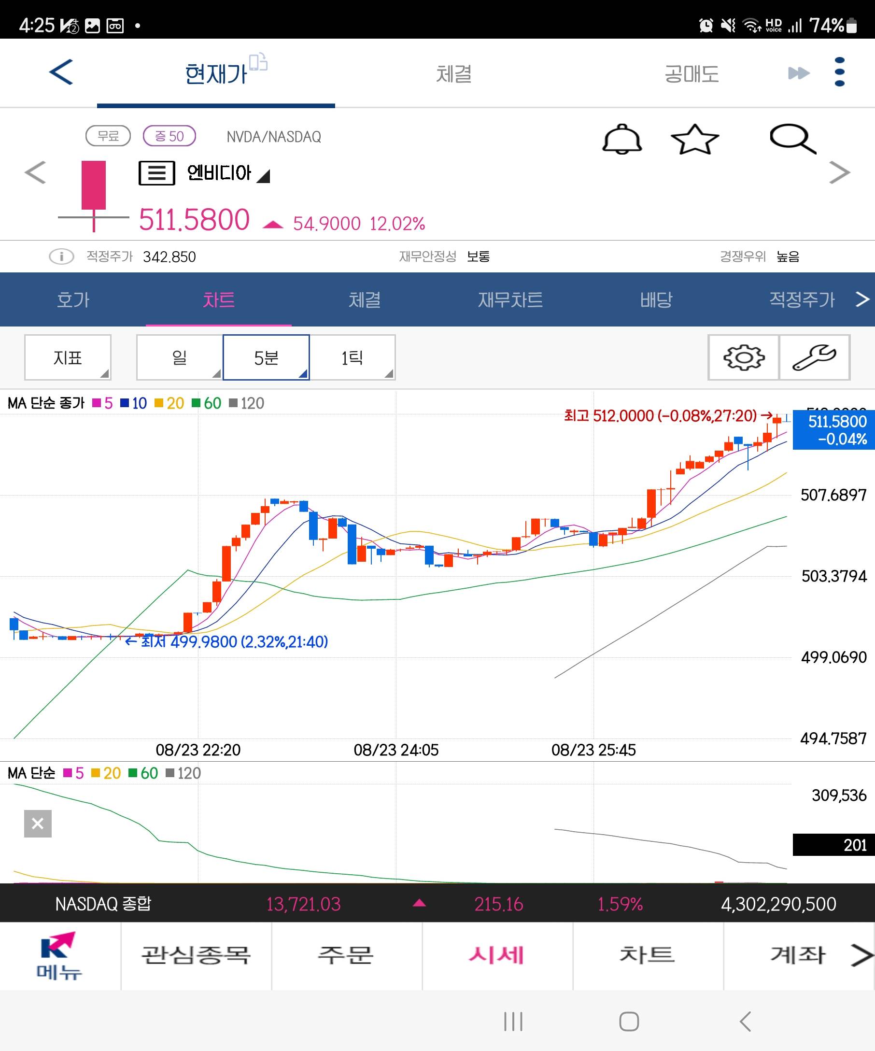Tap the price alert bell icon
This screenshot has height=1051, width=875.
[621, 139]
